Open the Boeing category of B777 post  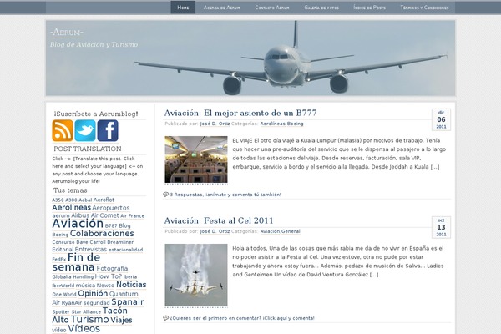point(296,124)
